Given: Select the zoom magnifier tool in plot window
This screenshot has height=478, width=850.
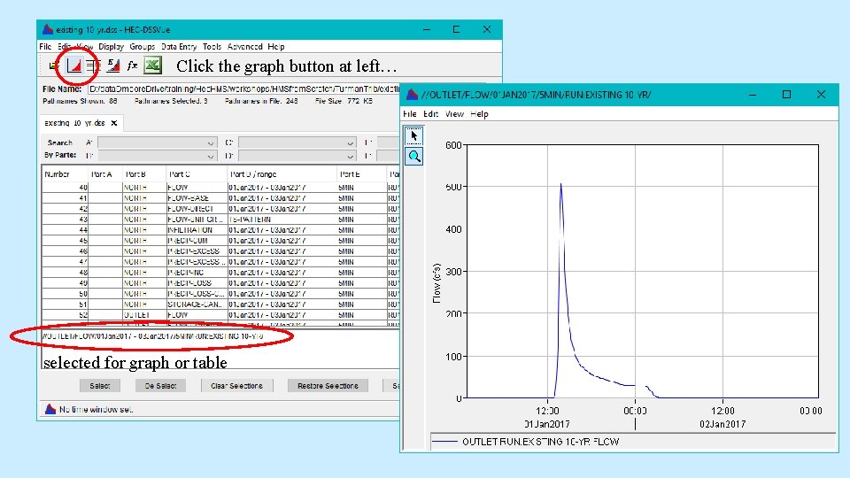Looking at the screenshot, I should click(x=414, y=157).
